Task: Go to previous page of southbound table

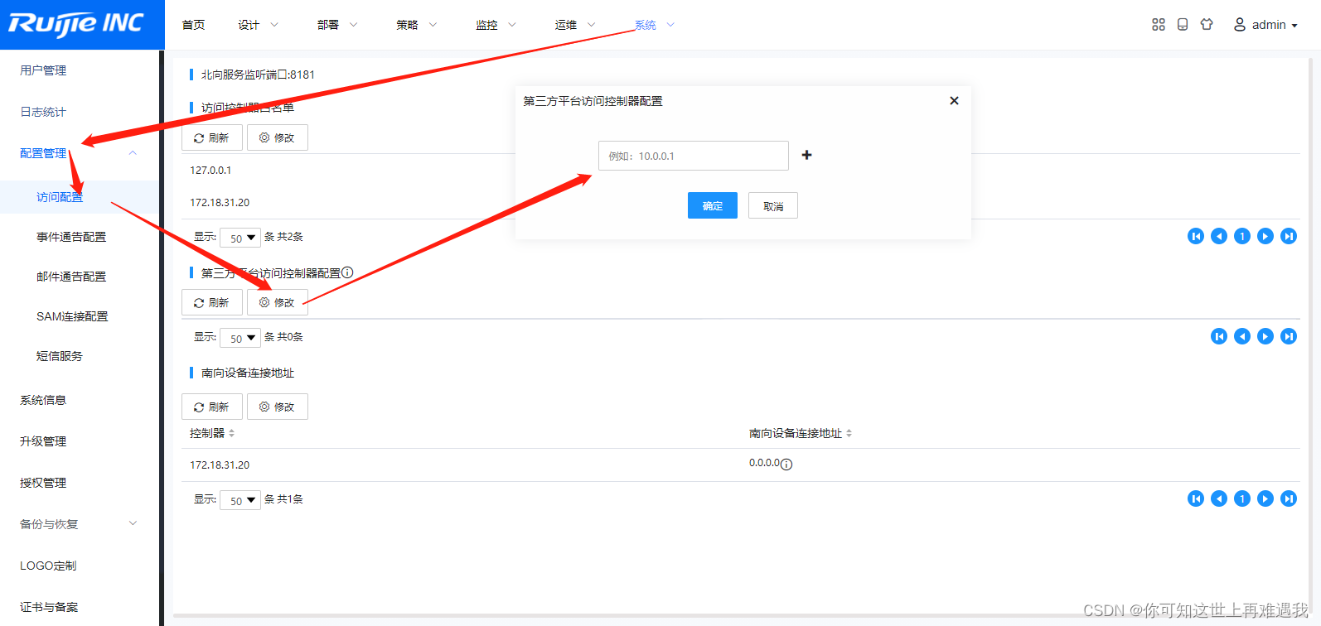Action: coord(1219,498)
